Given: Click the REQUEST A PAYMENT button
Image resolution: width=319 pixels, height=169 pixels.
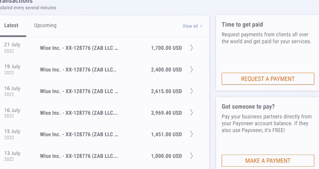Looking at the screenshot, I should (x=268, y=79).
